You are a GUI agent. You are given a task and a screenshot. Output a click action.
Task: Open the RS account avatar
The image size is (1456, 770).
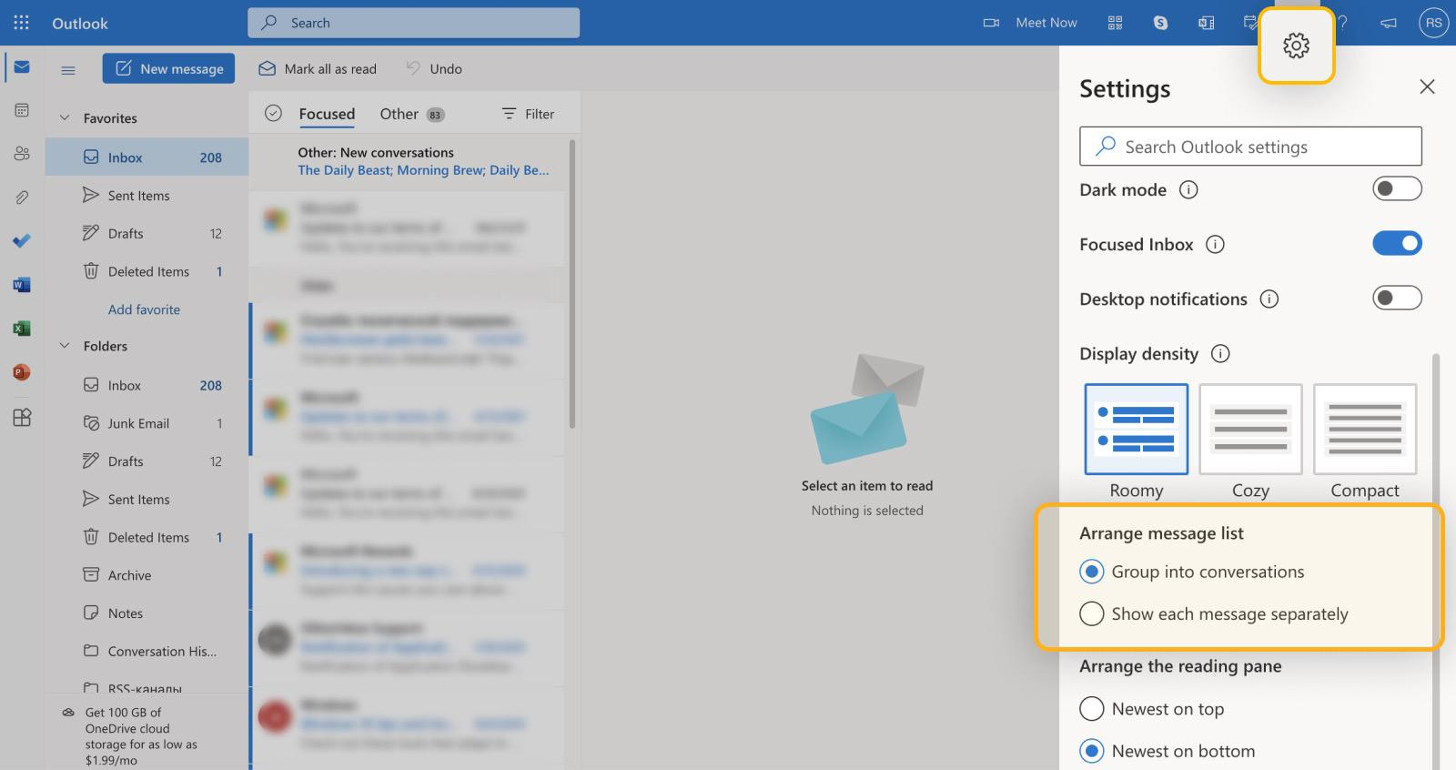pyautogui.click(x=1433, y=23)
